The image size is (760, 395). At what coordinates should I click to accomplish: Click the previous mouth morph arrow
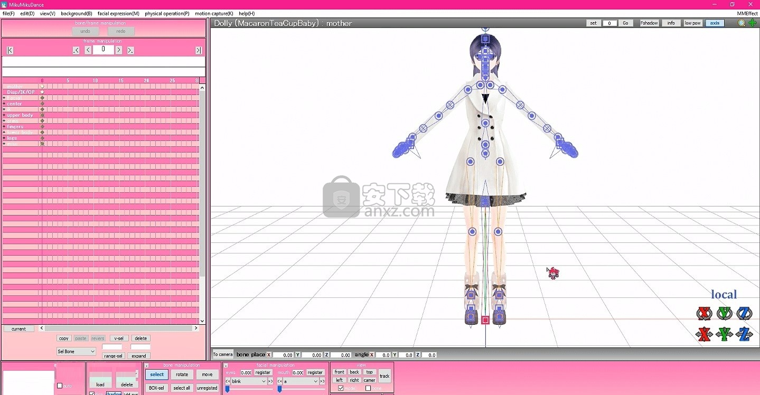(280, 381)
